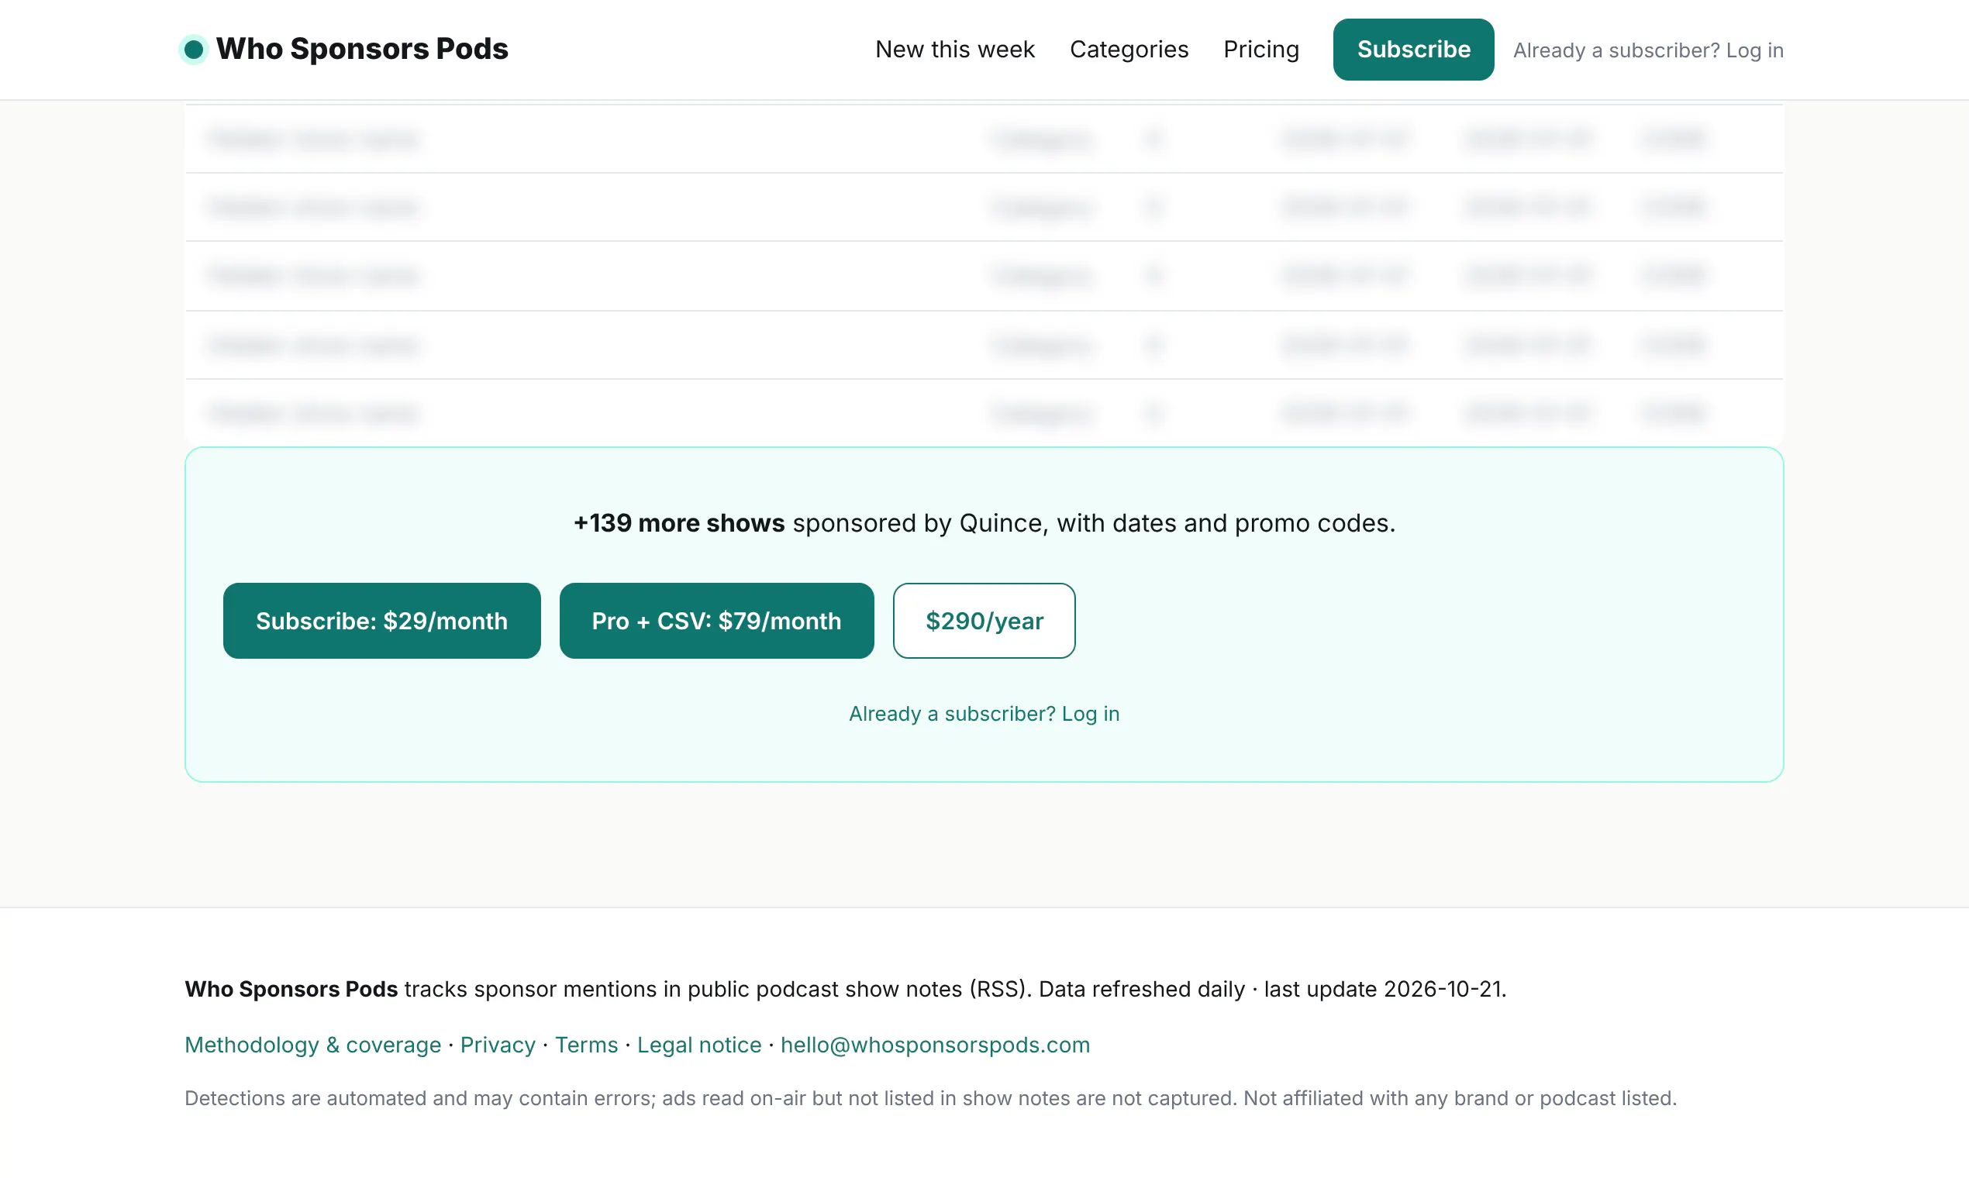Open Legal notice link

(x=698, y=1045)
